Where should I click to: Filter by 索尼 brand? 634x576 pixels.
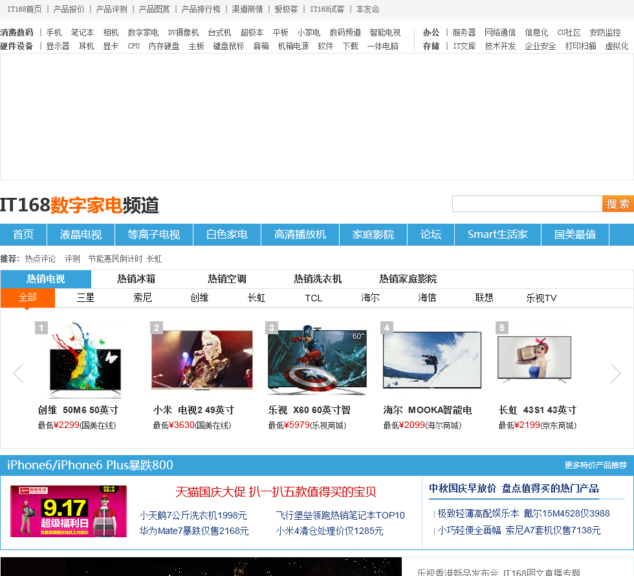click(x=142, y=298)
